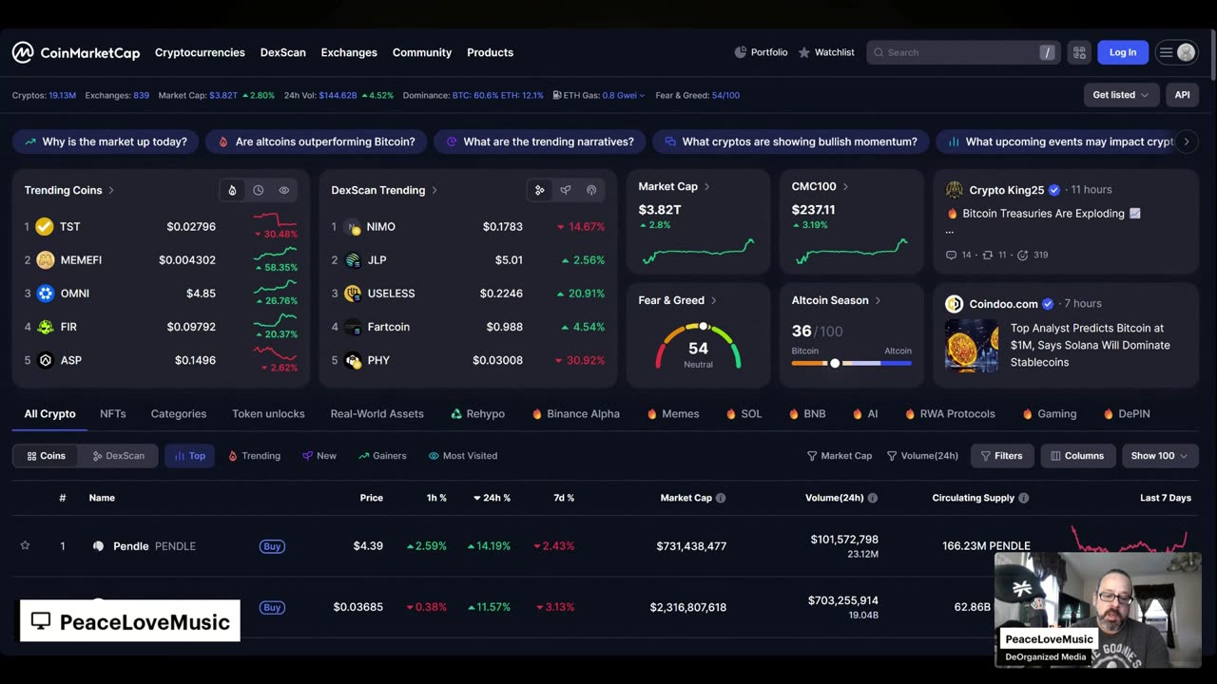The height and width of the screenshot is (684, 1217).
Task: Click the repost icon on Crypto King25 post
Action: 988,255
